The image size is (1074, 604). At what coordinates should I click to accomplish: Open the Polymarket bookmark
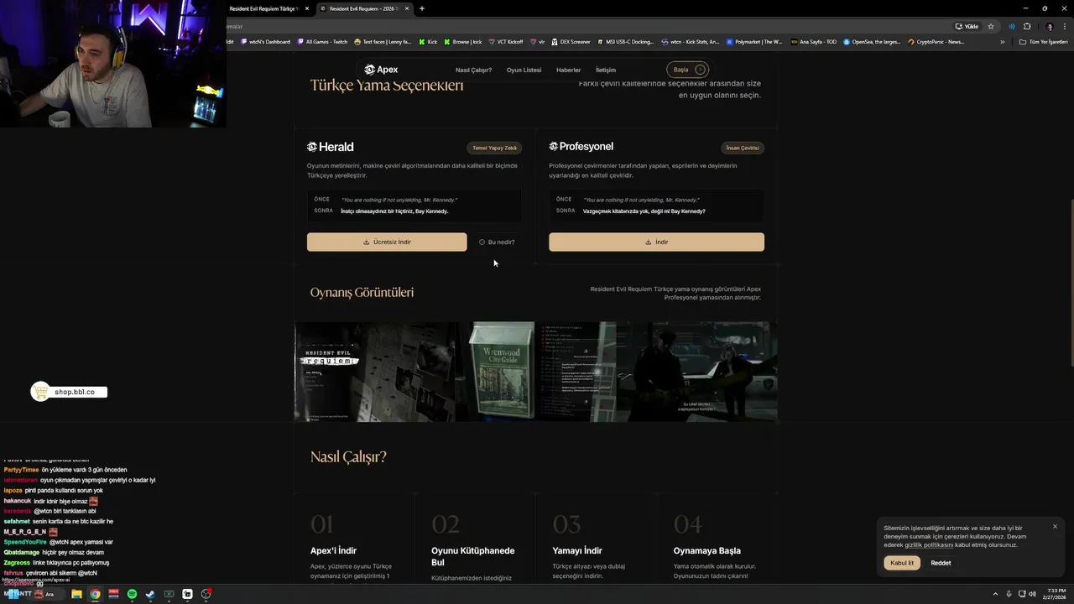click(754, 41)
